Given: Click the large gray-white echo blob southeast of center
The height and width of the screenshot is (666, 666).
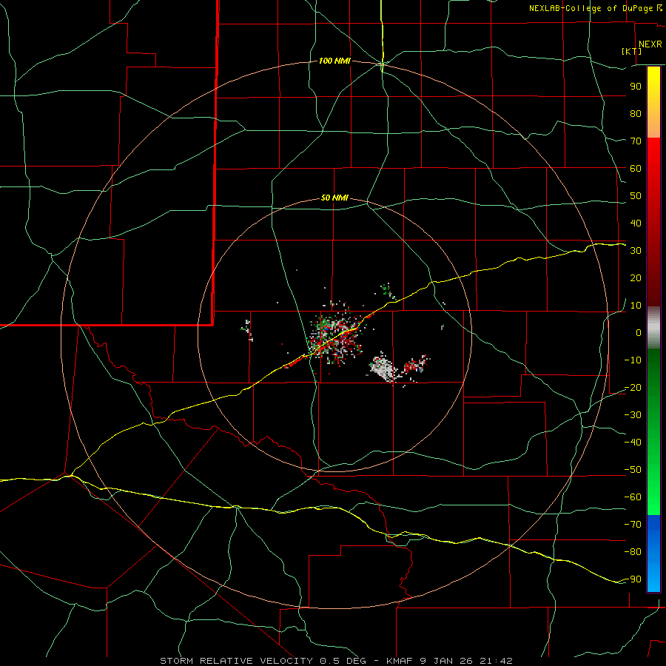Looking at the screenshot, I should point(383,368).
